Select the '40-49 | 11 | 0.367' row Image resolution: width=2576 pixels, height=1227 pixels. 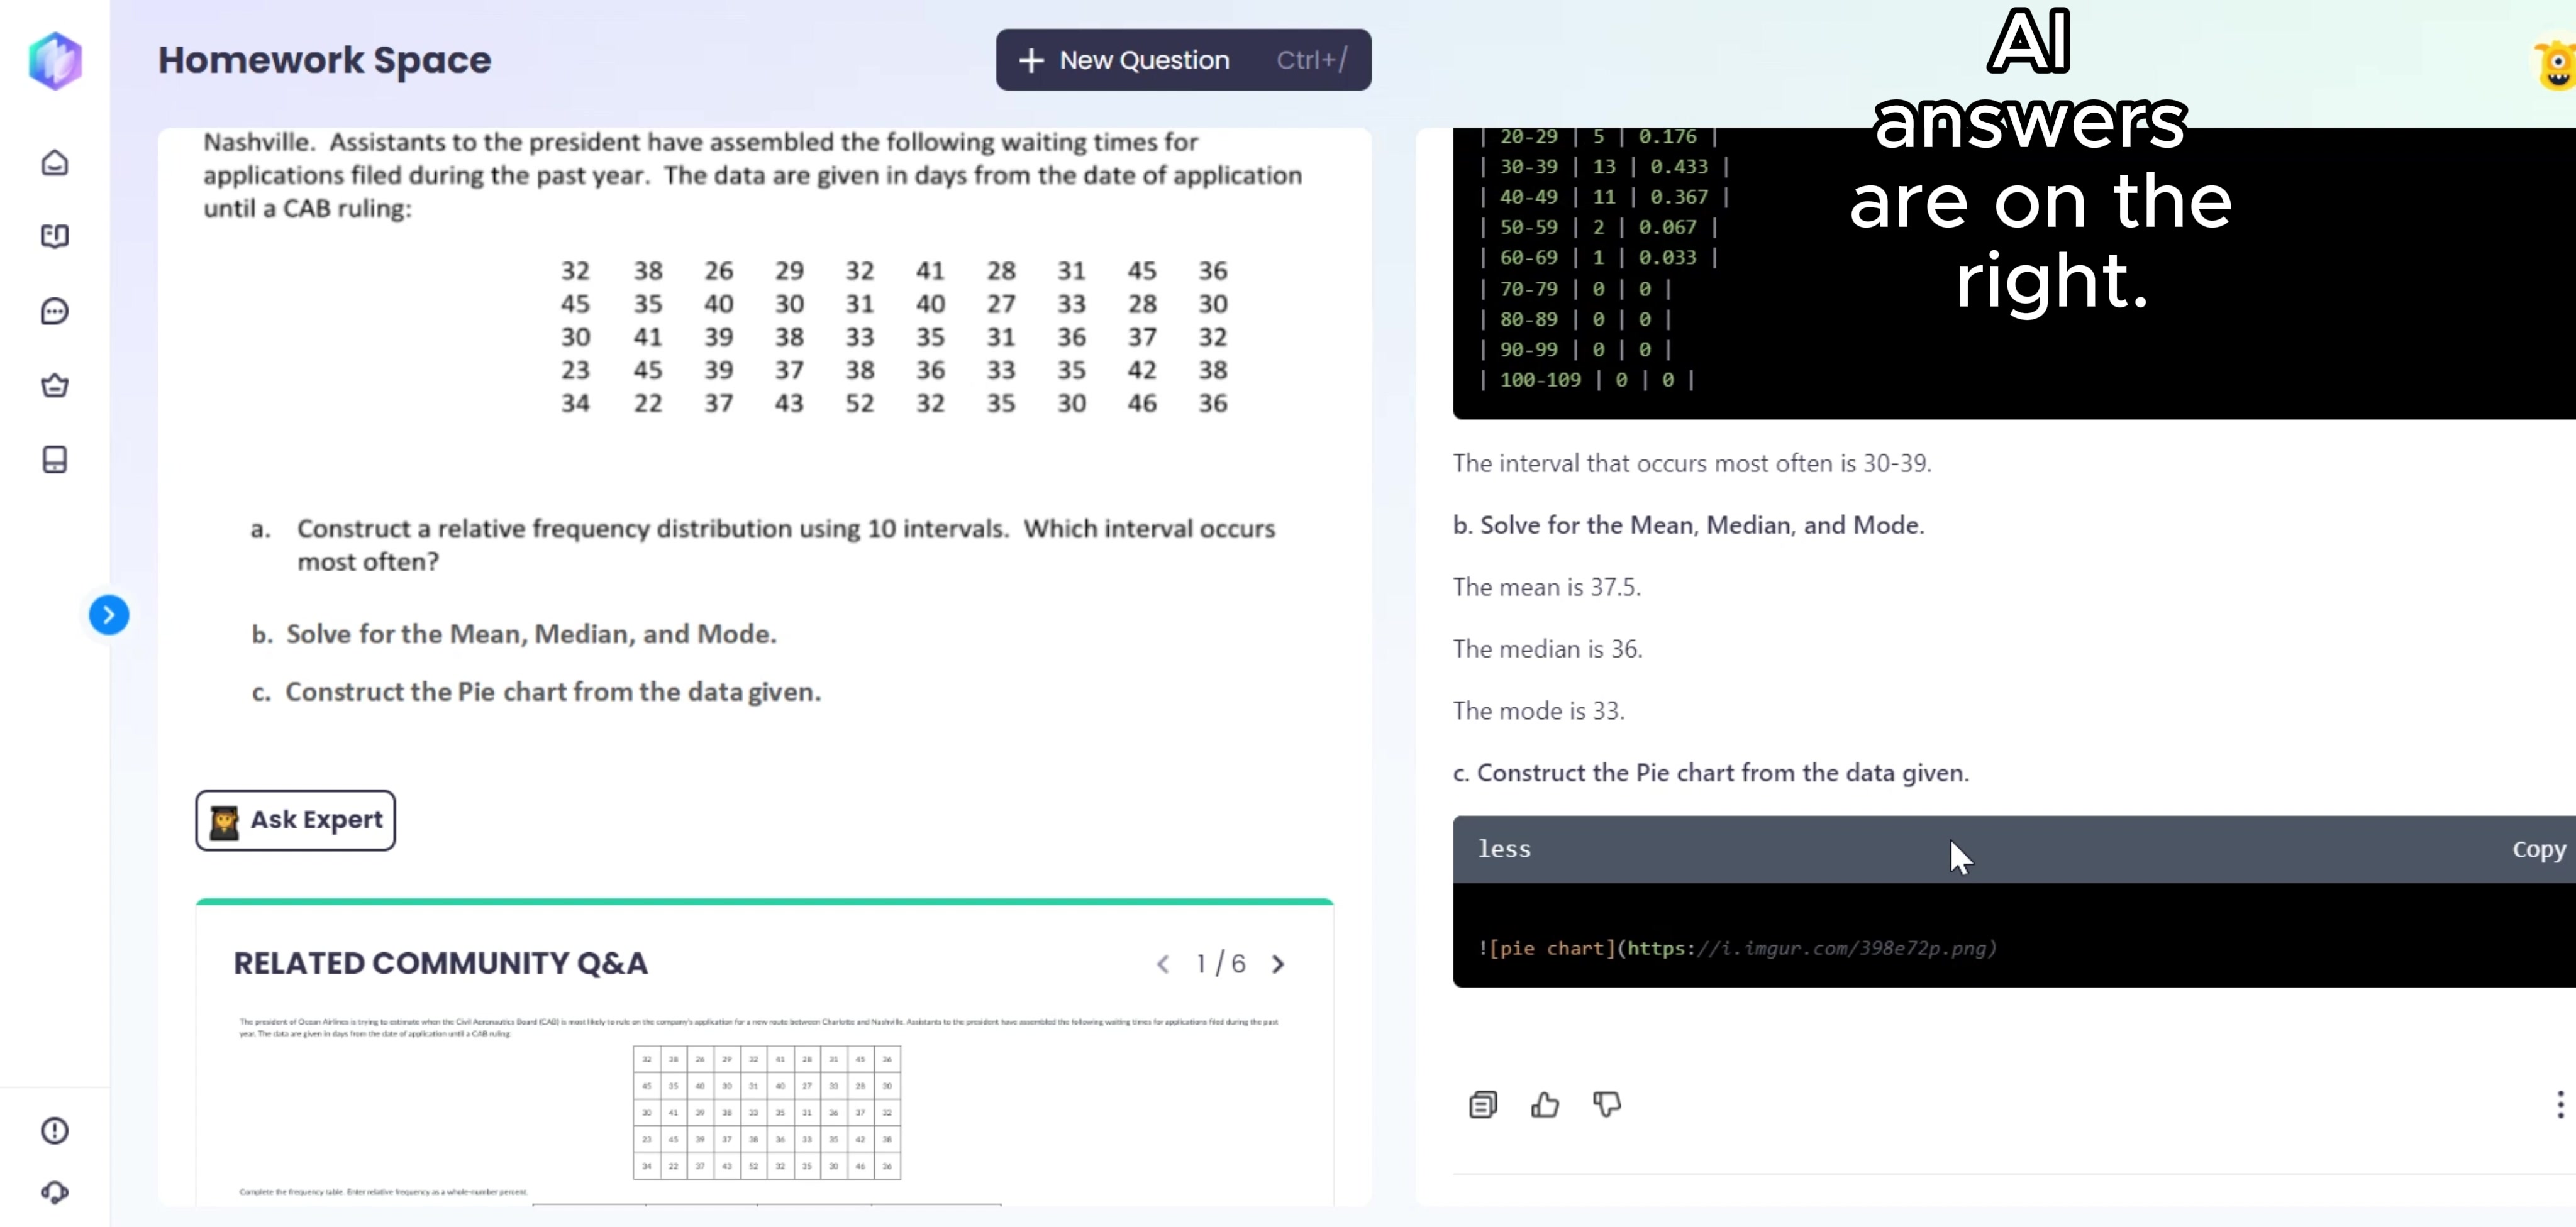coord(1604,197)
